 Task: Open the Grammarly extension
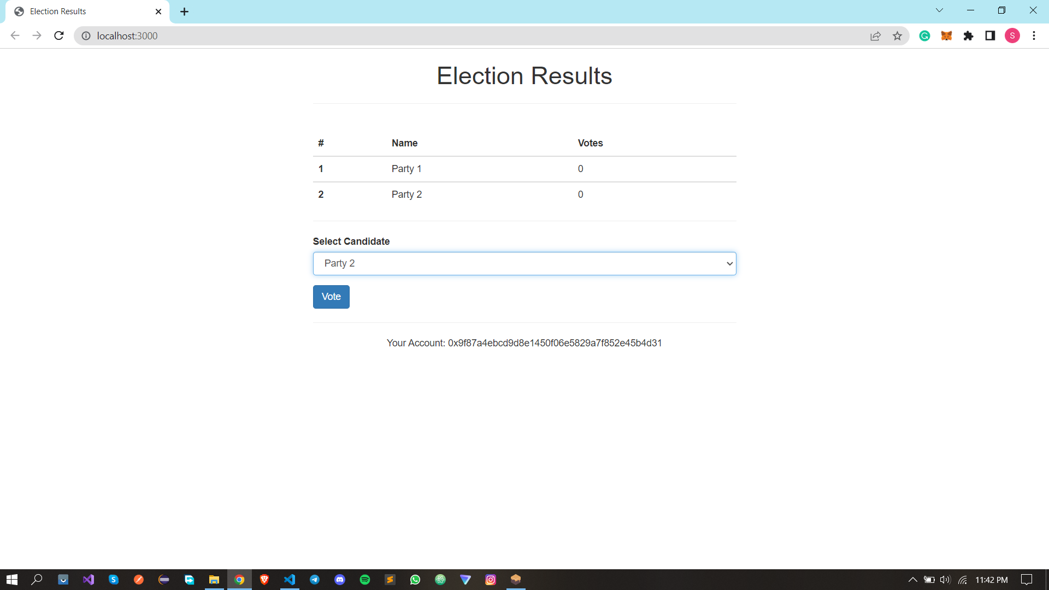(925, 36)
